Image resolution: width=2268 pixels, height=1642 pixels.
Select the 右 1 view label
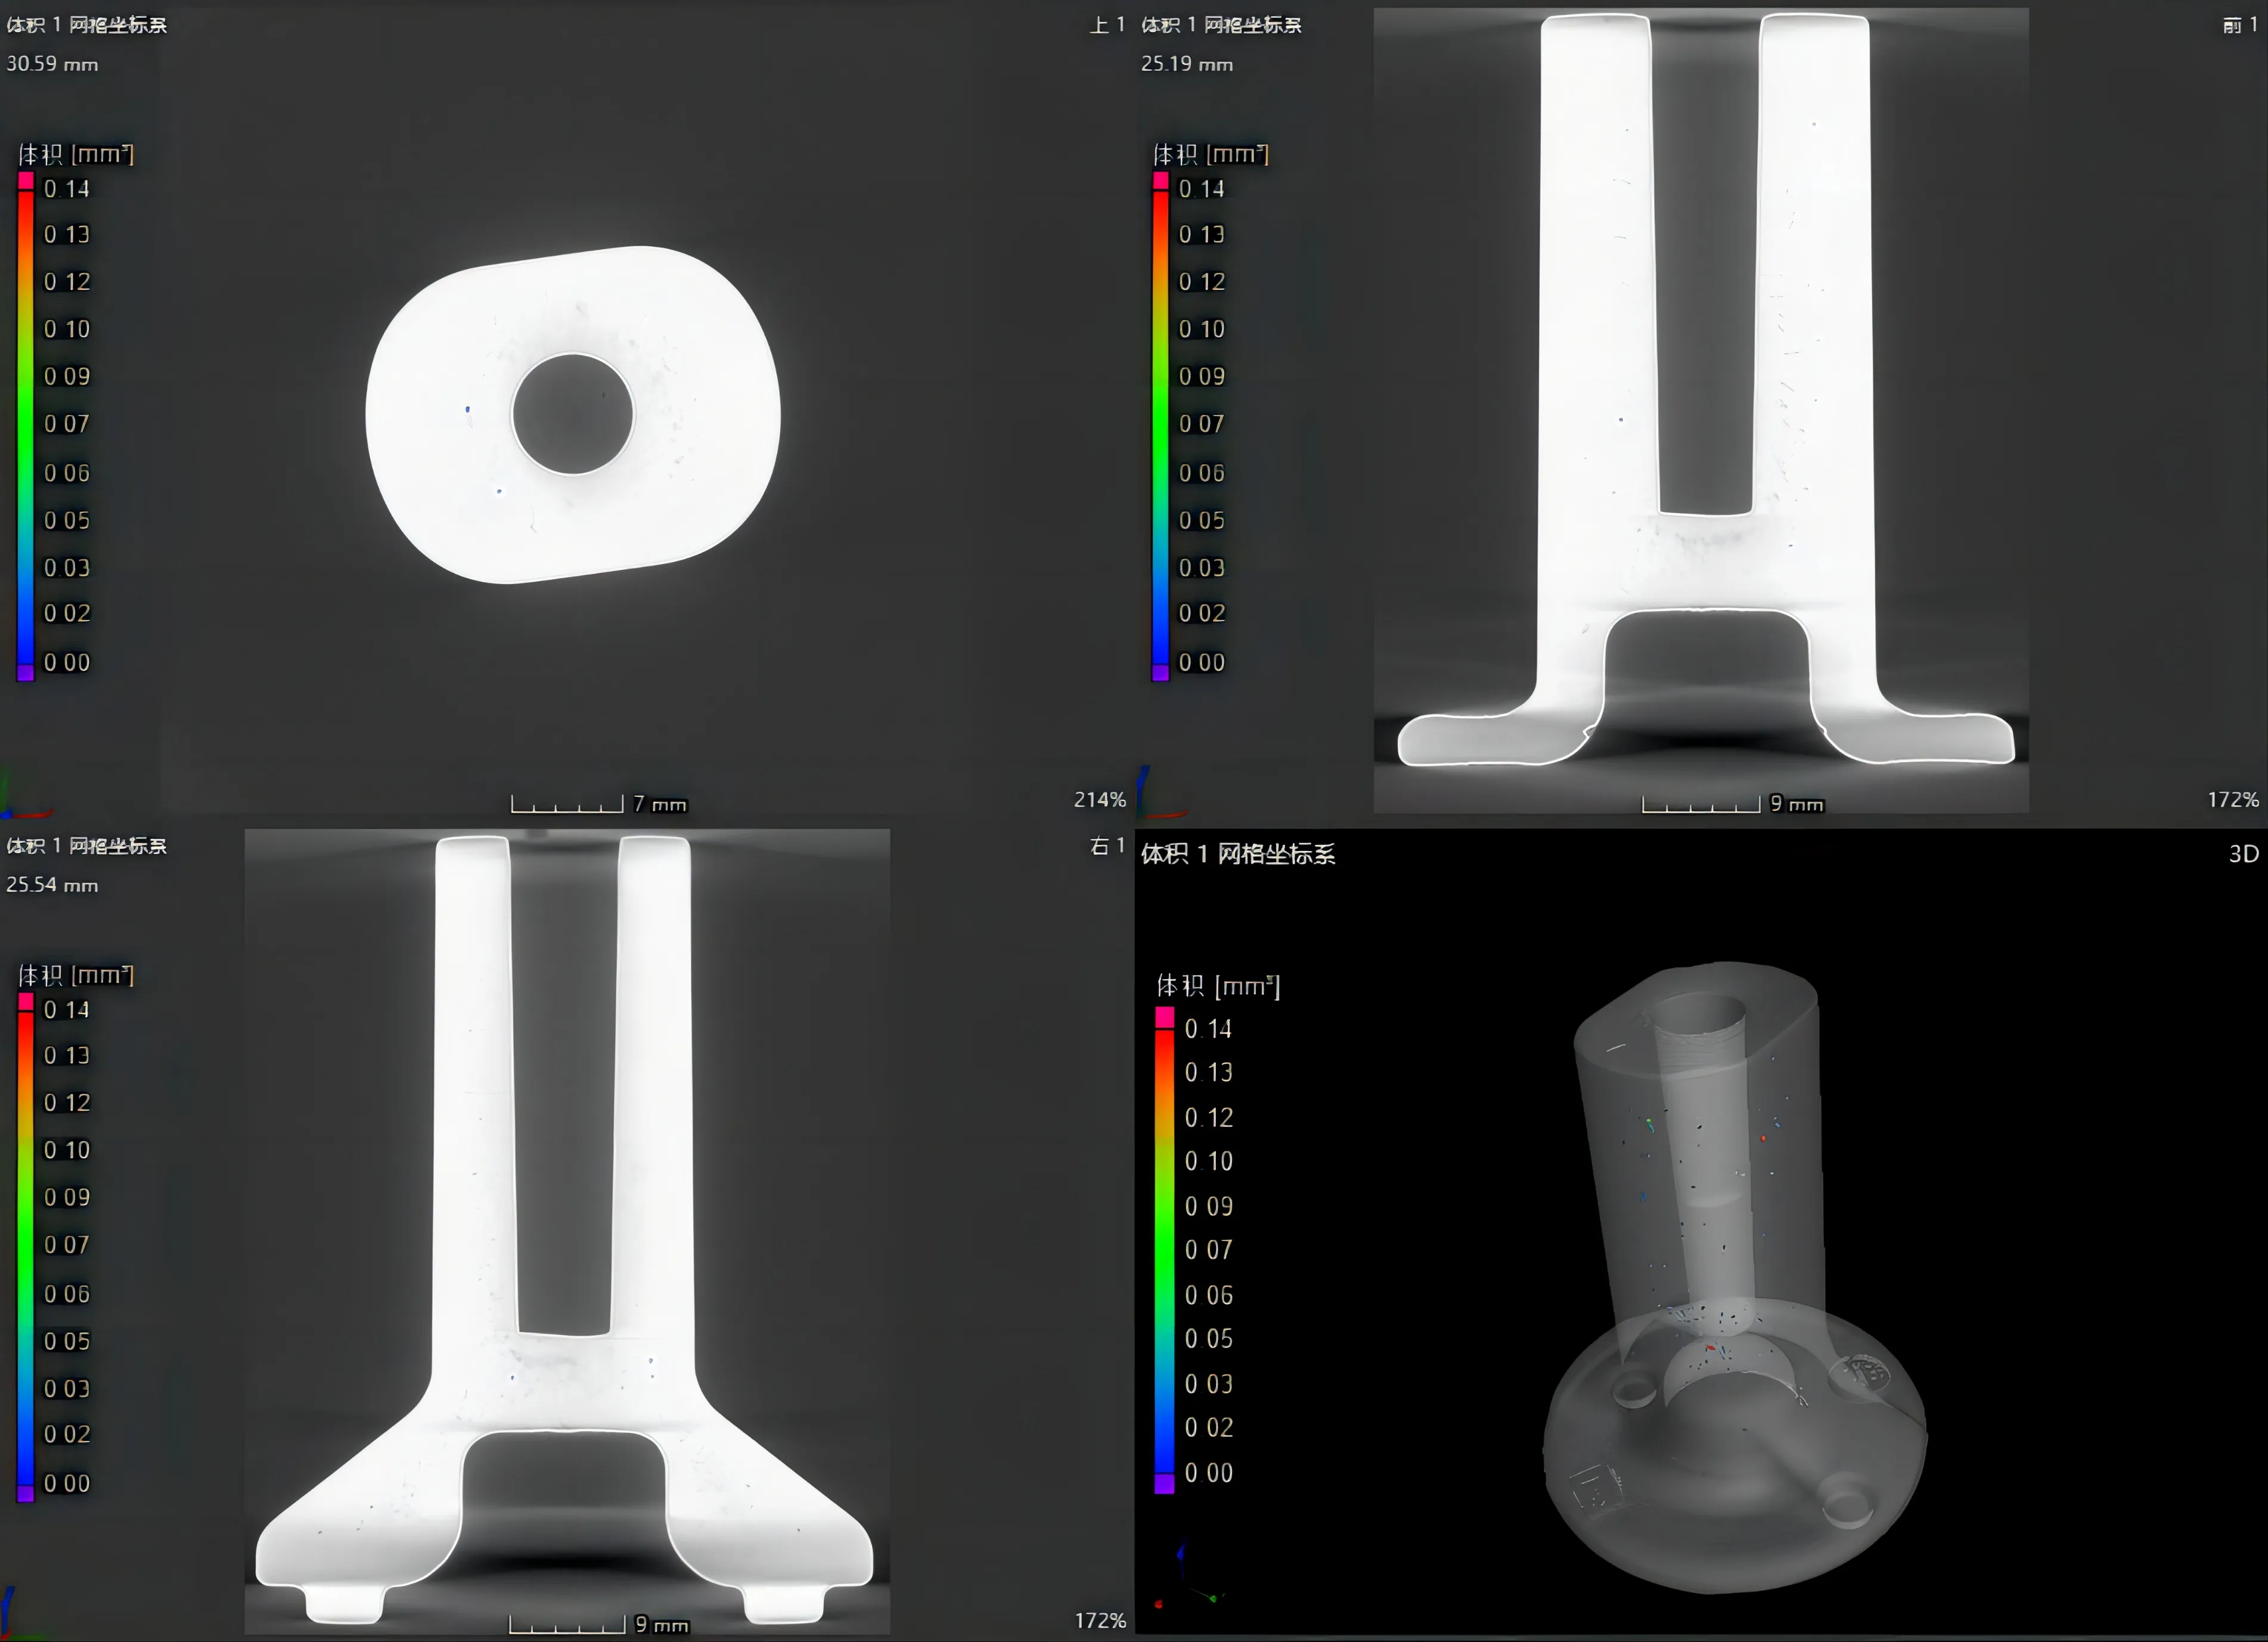[1107, 845]
